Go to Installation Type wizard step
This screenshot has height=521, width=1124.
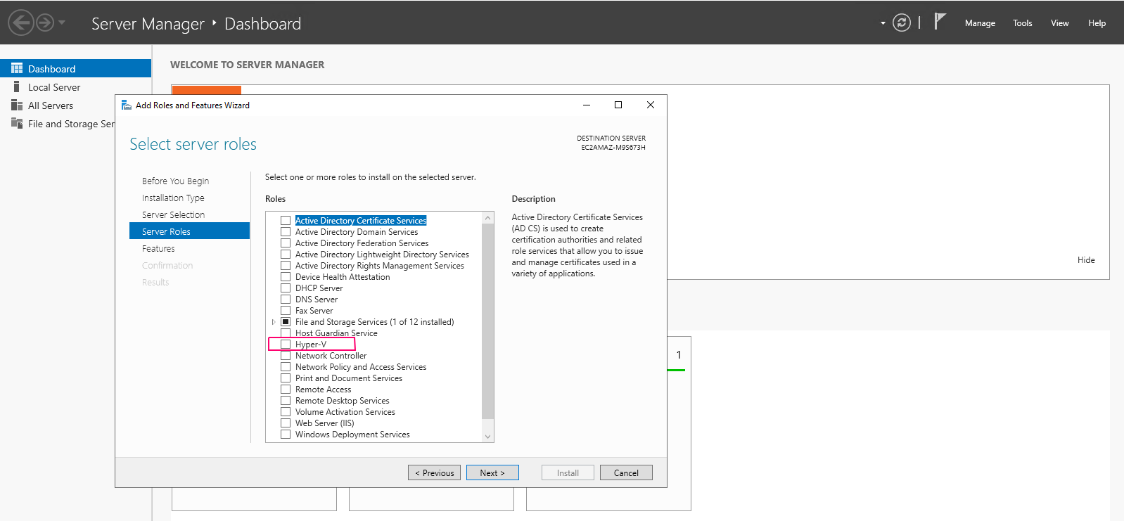pyautogui.click(x=173, y=198)
